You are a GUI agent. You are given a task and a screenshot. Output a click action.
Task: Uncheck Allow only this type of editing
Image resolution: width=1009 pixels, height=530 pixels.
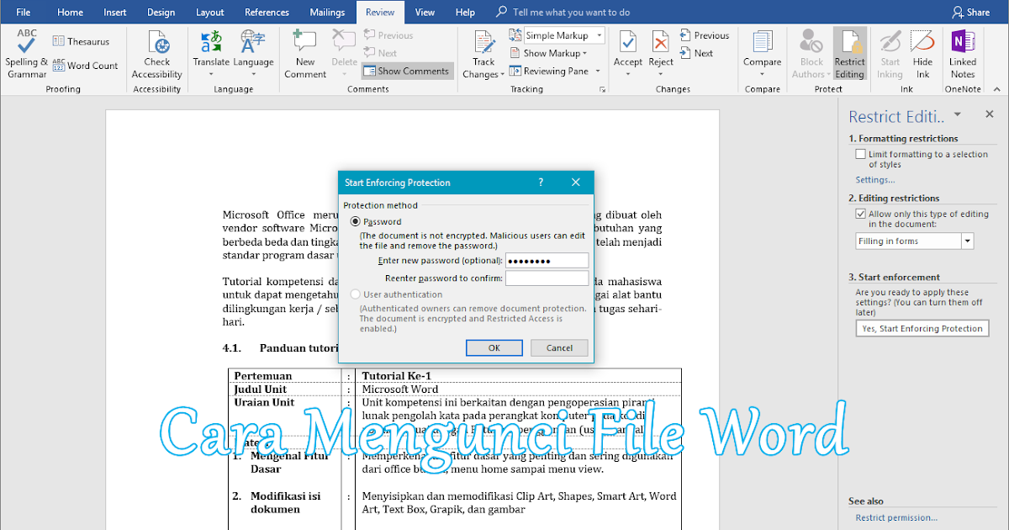pyautogui.click(x=861, y=213)
